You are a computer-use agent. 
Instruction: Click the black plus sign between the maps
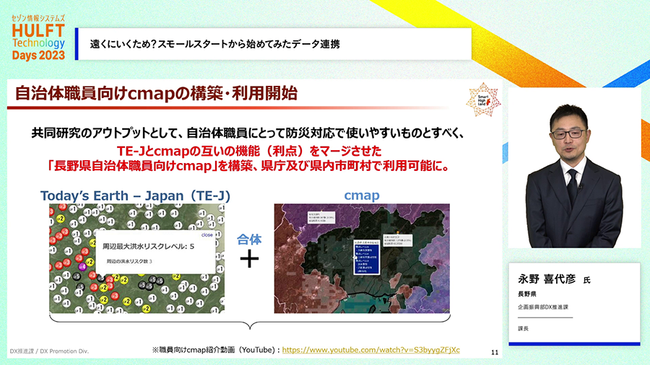(249, 260)
